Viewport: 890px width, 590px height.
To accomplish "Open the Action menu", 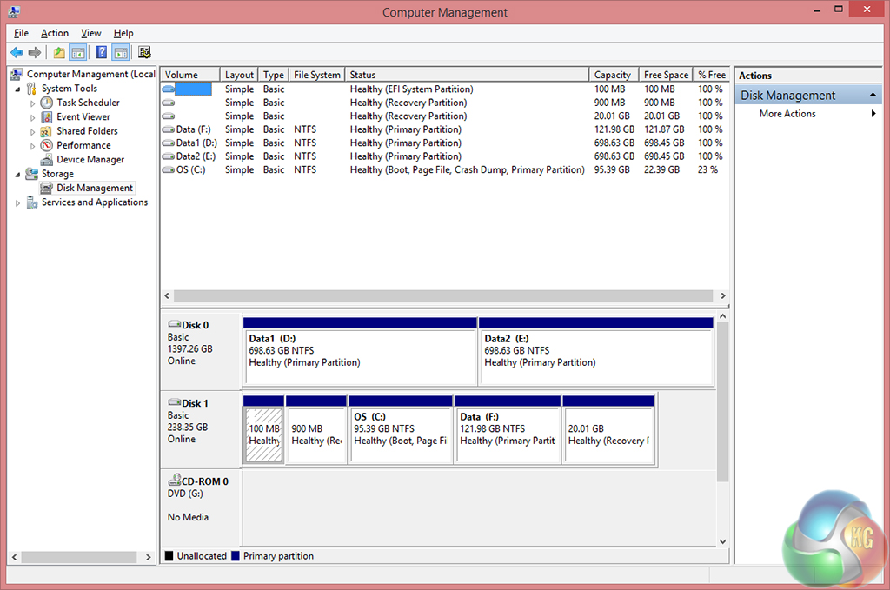I will click(x=55, y=33).
